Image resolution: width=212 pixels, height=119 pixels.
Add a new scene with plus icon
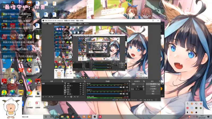pyautogui.click(x=43, y=97)
